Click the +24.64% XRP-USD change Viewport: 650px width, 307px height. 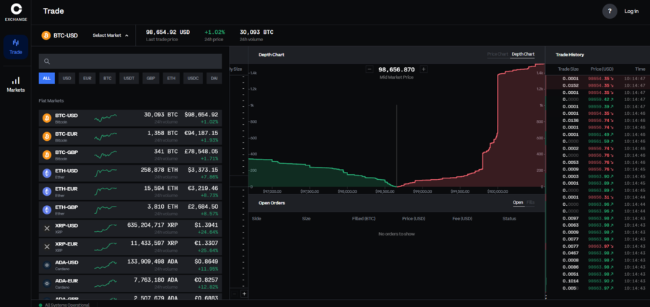(209, 232)
